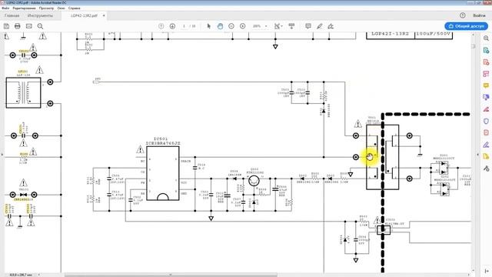
Task: Select the LGP42-13R2.pdf document tab
Action: pyautogui.click(x=84, y=15)
